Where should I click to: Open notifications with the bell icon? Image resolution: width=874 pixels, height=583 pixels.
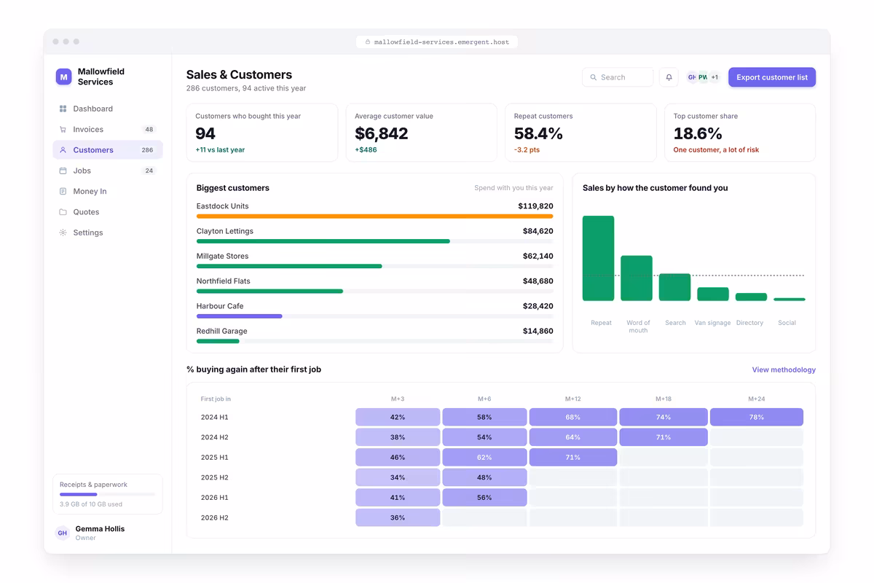pyautogui.click(x=669, y=77)
